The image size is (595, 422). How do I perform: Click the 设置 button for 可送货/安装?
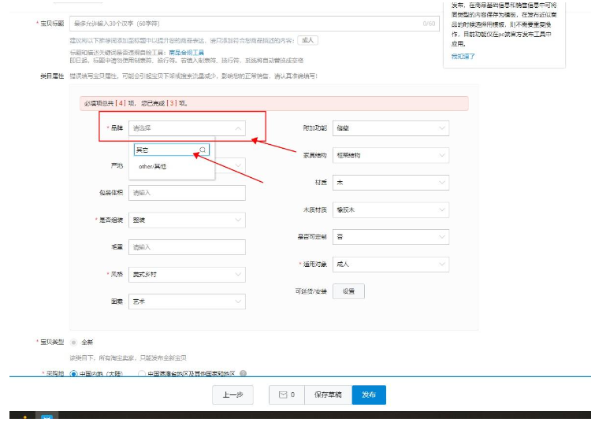tap(348, 291)
